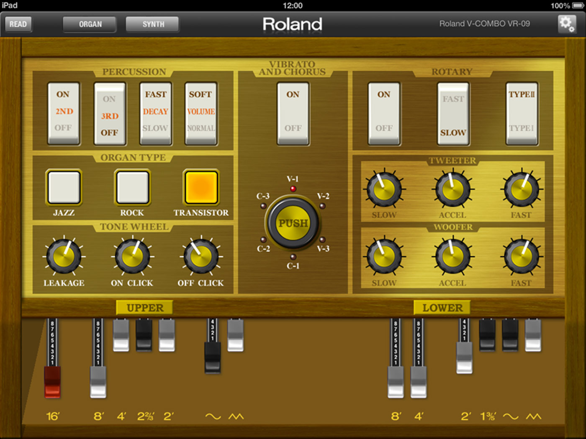The image size is (586, 439).
Task: Click the C-1 chorus indicator light
Action: point(293,257)
